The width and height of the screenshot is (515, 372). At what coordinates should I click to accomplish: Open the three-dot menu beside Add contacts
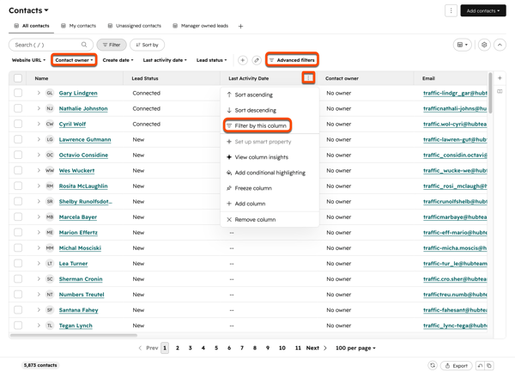point(451,11)
